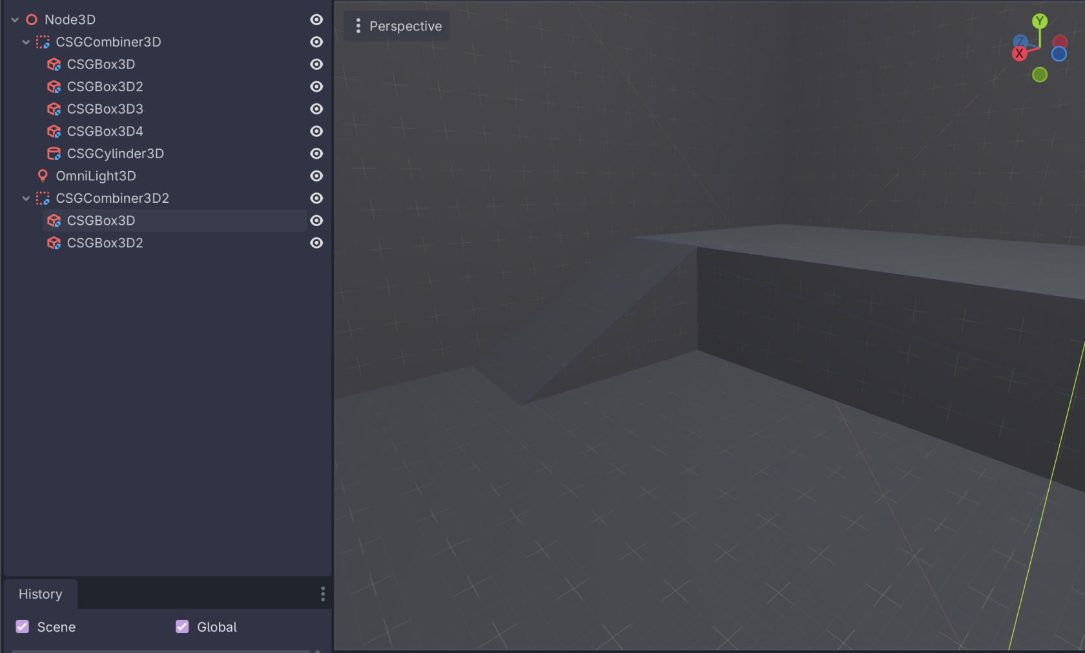1085x653 pixels.
Task: Select the CSGCombiner3D2 icon
Action: pyautogui.click(x=43, y=198)
